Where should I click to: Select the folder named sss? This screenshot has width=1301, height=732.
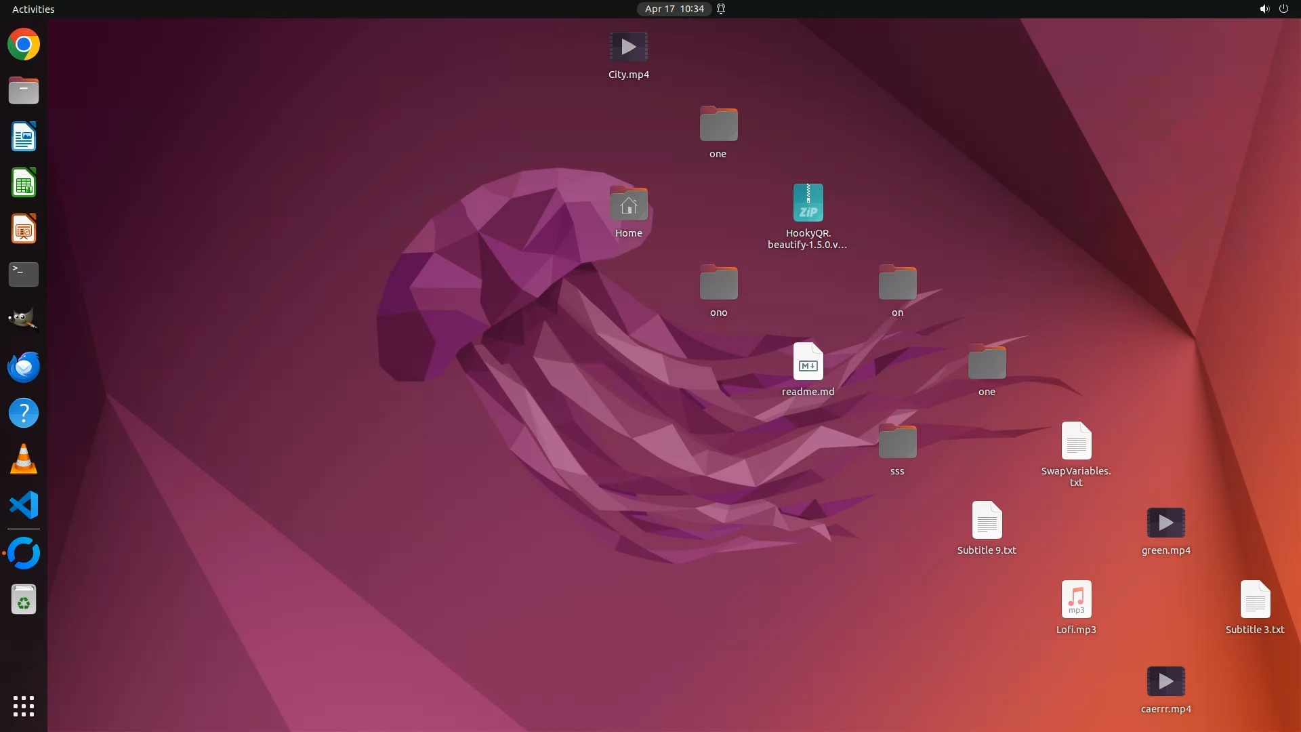[897, 442]
